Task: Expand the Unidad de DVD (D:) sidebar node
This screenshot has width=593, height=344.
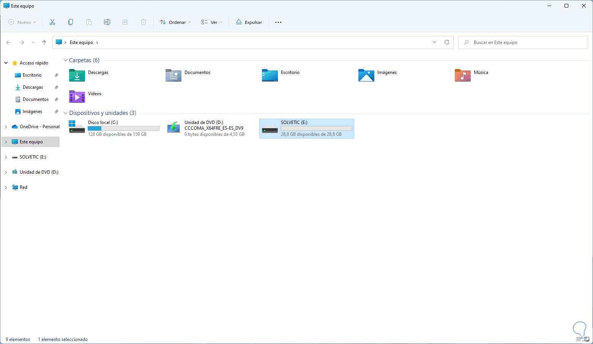Action: click(x=6, y=172)
